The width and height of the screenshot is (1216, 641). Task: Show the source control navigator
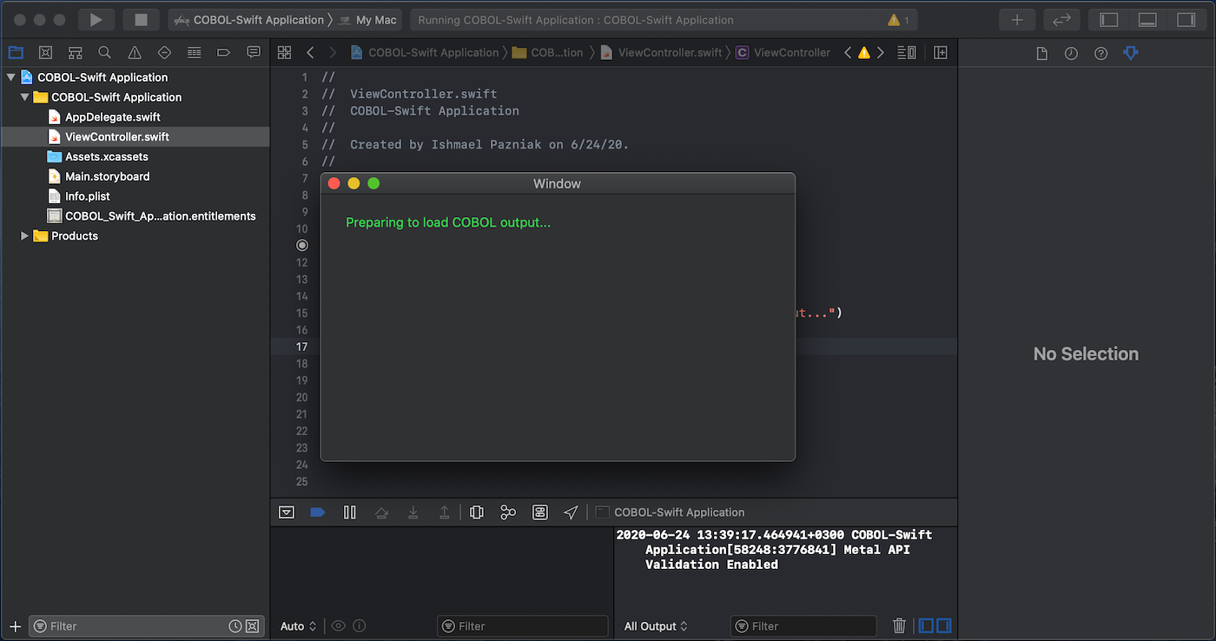(46, 52)
